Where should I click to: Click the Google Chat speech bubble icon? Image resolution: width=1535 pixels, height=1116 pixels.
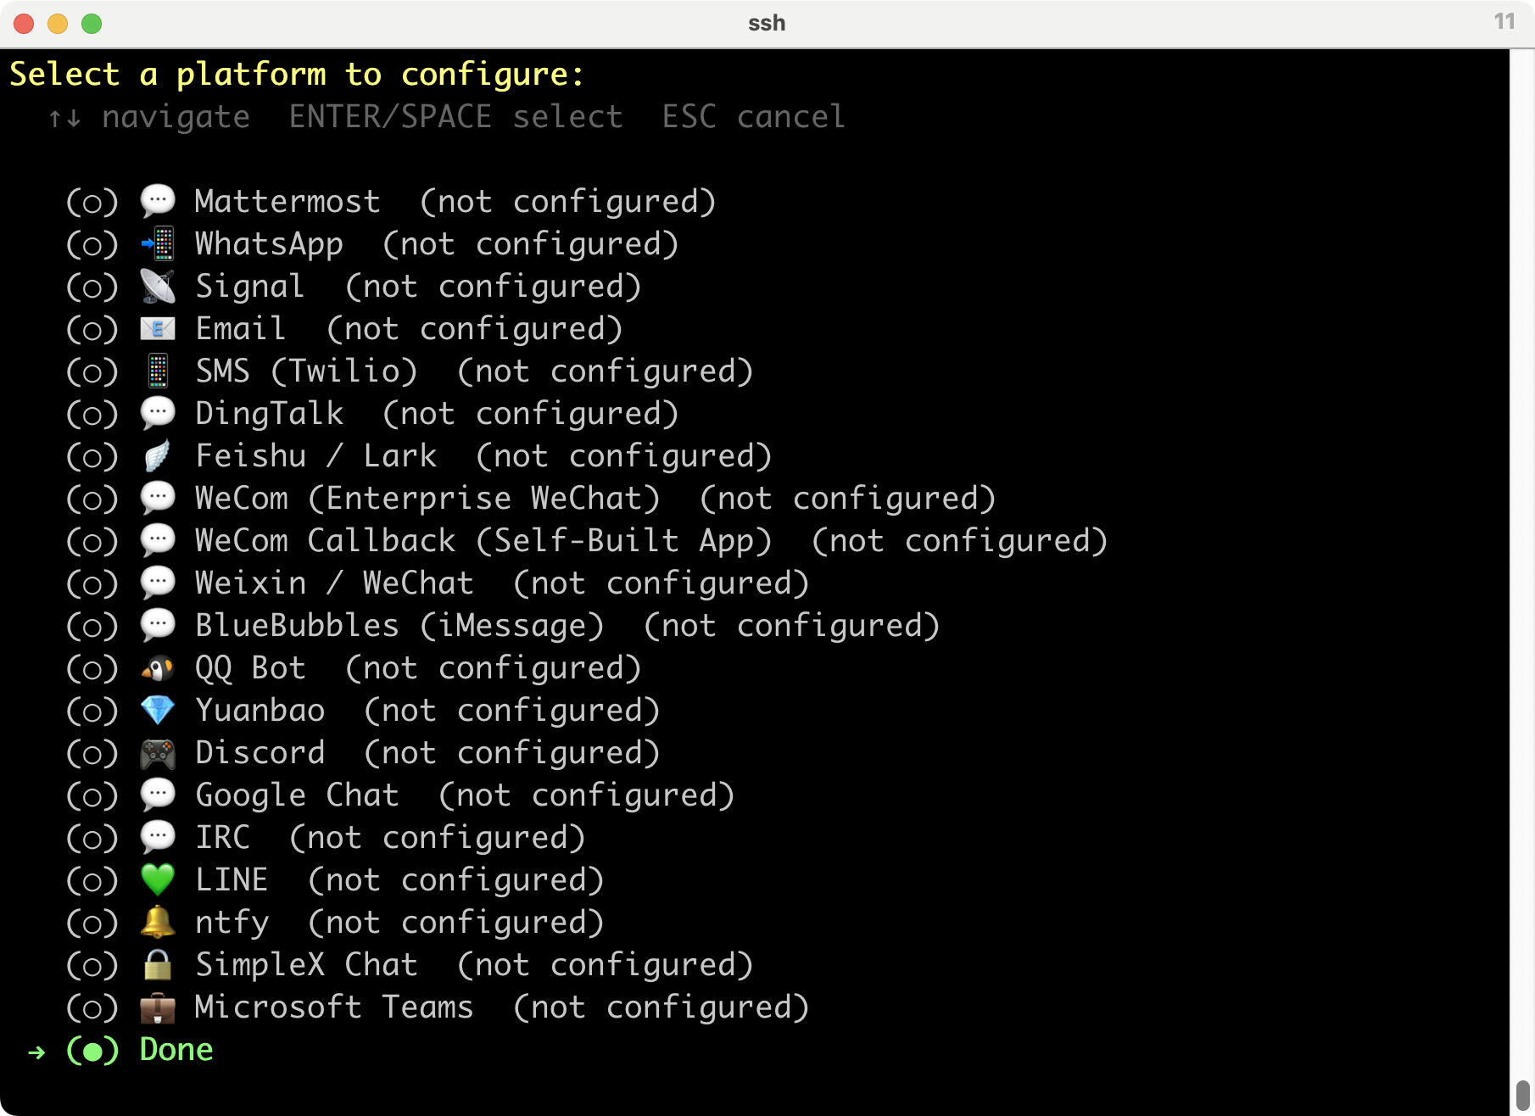coord(158,795)
